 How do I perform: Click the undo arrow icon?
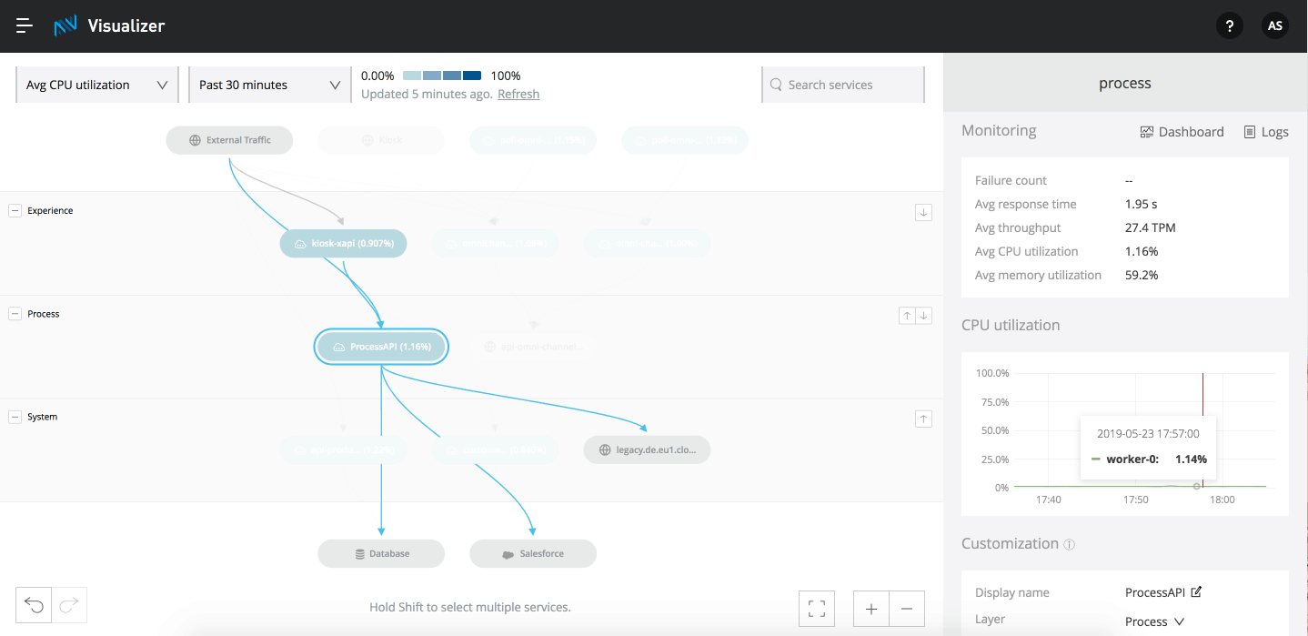pos(33,605)
